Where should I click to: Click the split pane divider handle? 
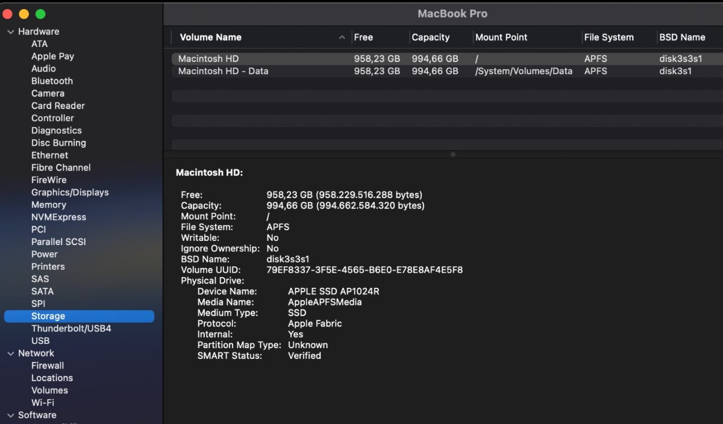click(x=452, y=154)
